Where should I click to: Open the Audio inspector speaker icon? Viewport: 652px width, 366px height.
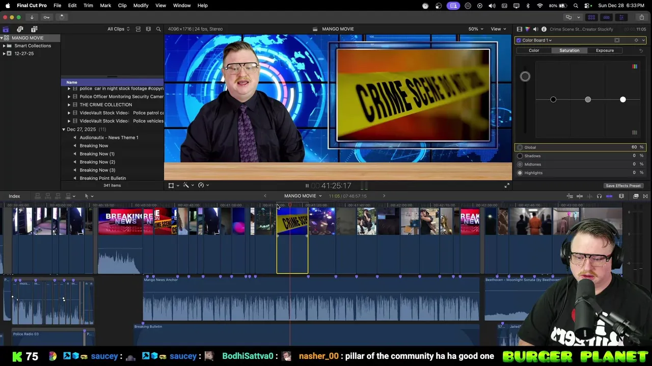click(x=535, y=29)
